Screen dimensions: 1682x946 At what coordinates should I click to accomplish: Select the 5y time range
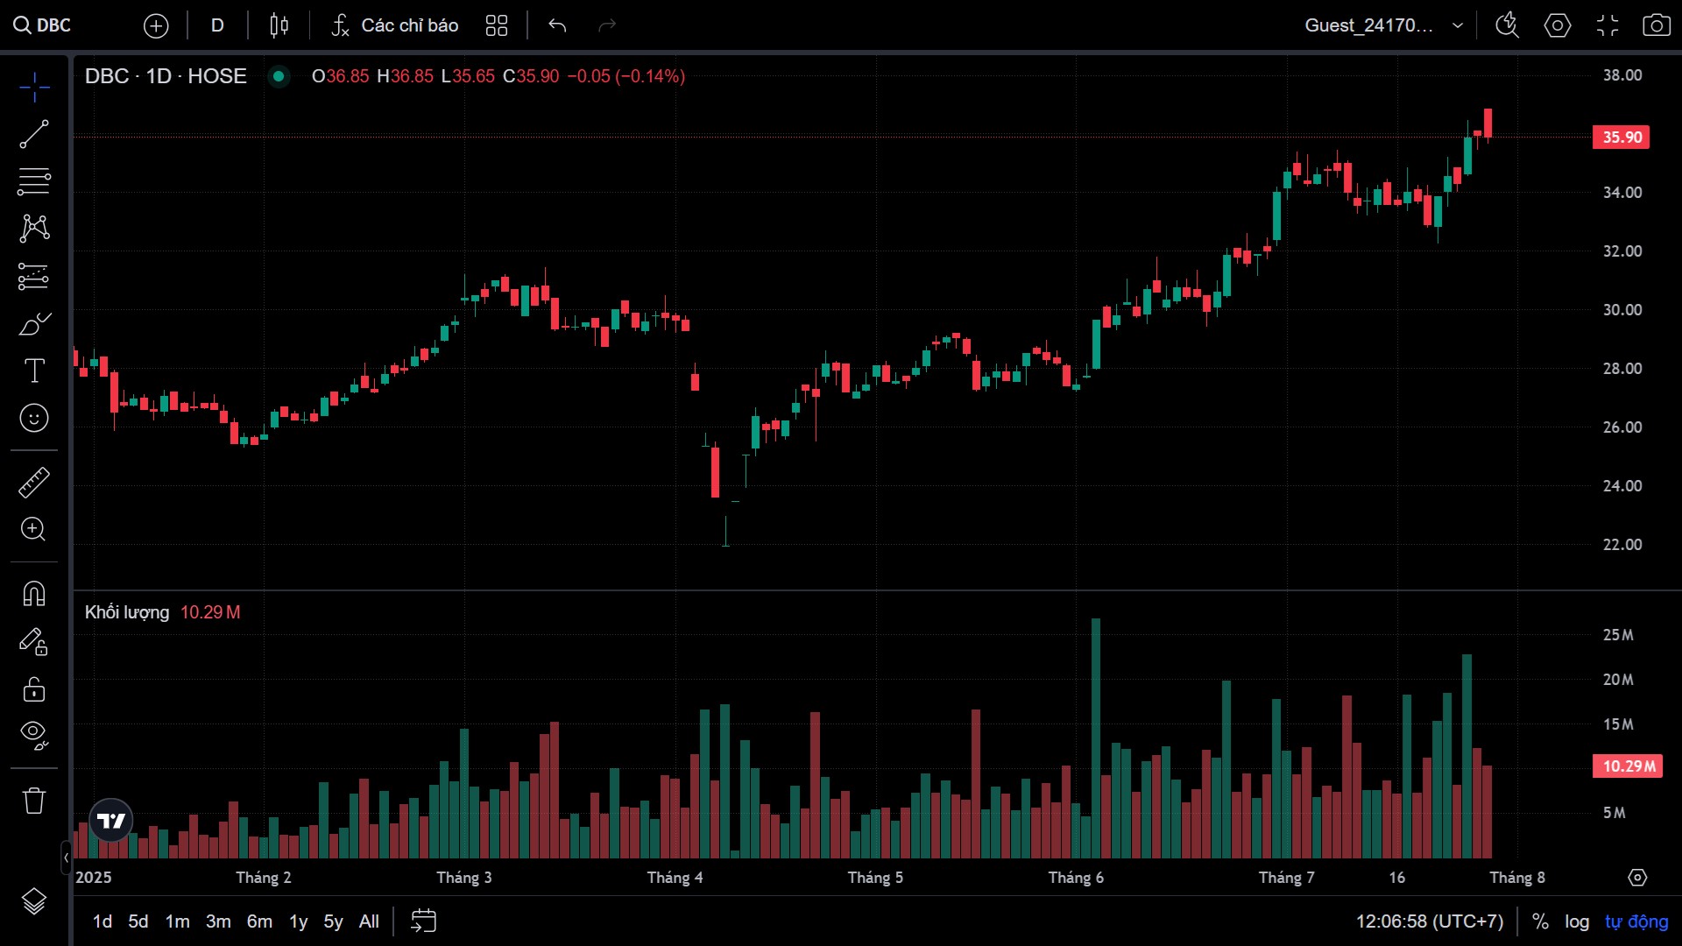[x=333, y=921]
